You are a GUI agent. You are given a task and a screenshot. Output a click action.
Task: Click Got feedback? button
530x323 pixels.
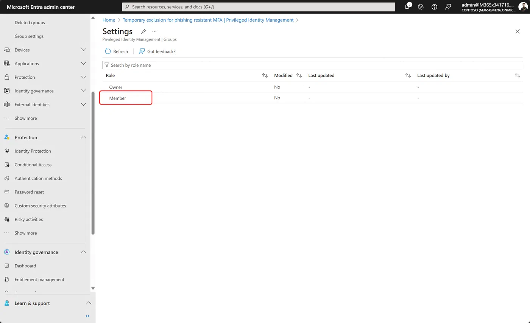(x=157, y=51)
